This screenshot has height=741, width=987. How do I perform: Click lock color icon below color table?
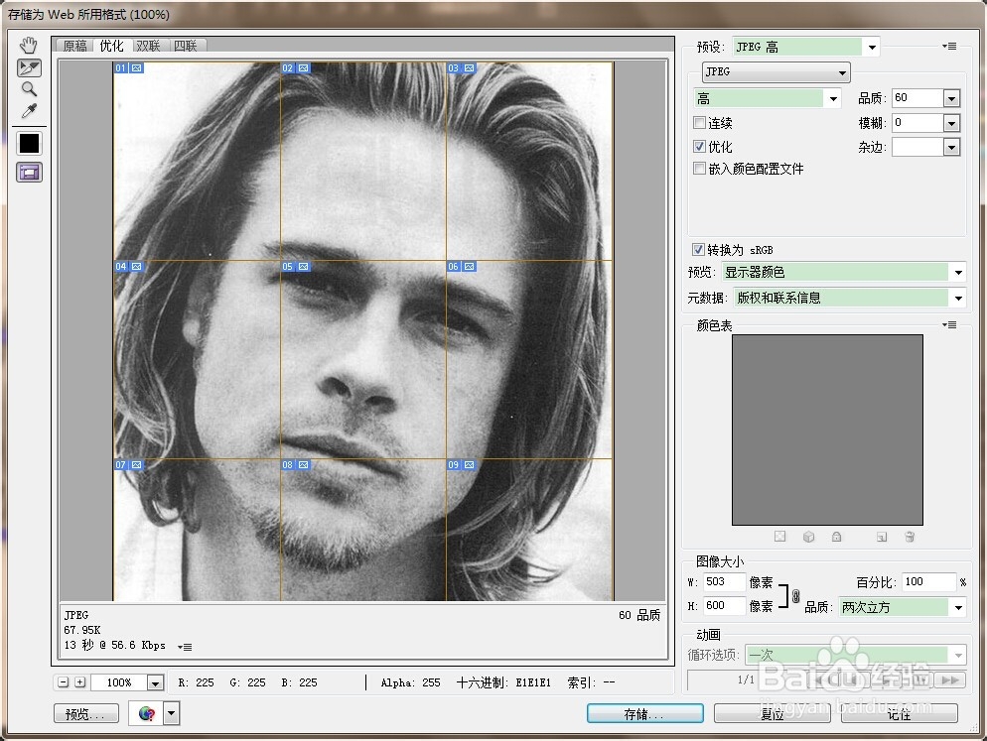coord(836,537)
